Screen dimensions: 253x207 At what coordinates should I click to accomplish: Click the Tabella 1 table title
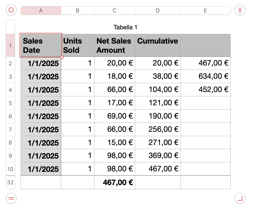[x=125, y=27]
